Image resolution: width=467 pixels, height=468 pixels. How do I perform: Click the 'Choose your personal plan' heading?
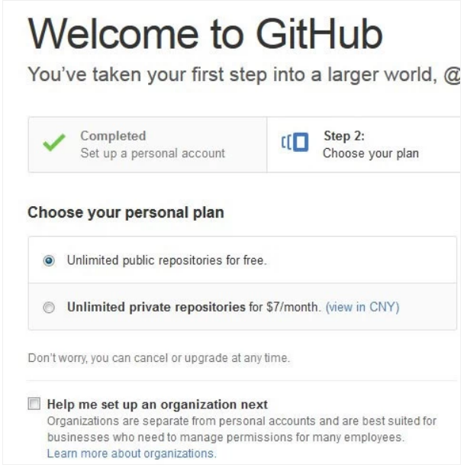pyautogui.click(x=126, y=212)
